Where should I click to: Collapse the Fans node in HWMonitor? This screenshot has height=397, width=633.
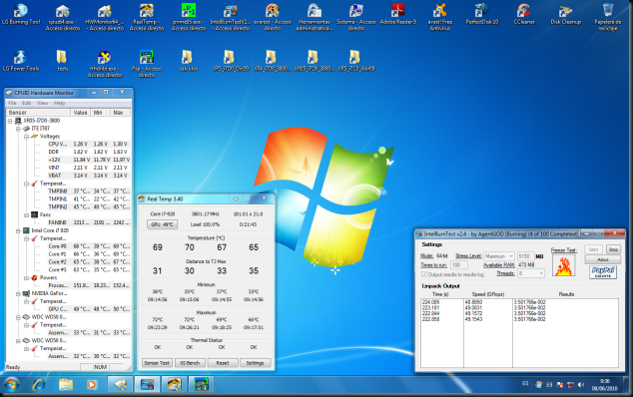pos(26,215)
